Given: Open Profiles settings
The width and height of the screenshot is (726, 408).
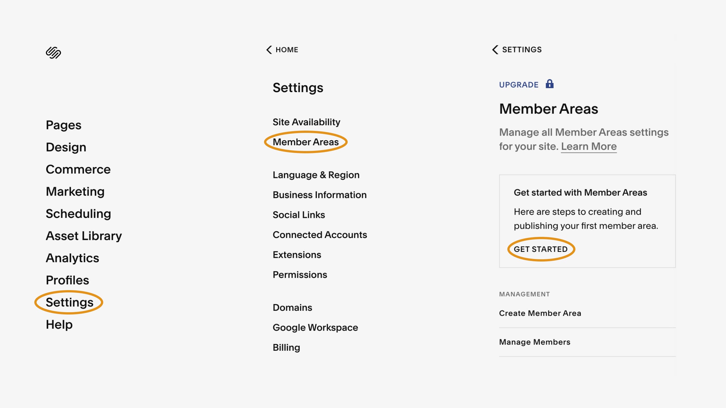Looking at the screenshot, I should click(x=67, y=280).
